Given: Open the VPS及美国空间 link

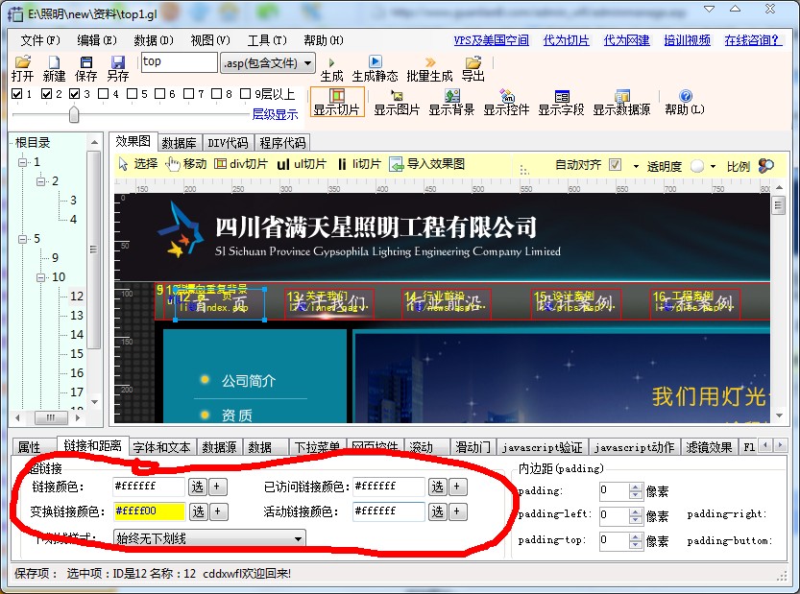Looking at the screenshot, I should pyautogui.click(x=492, y=40).
